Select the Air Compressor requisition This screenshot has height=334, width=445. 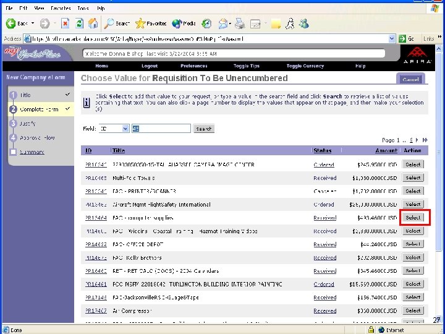413,310
